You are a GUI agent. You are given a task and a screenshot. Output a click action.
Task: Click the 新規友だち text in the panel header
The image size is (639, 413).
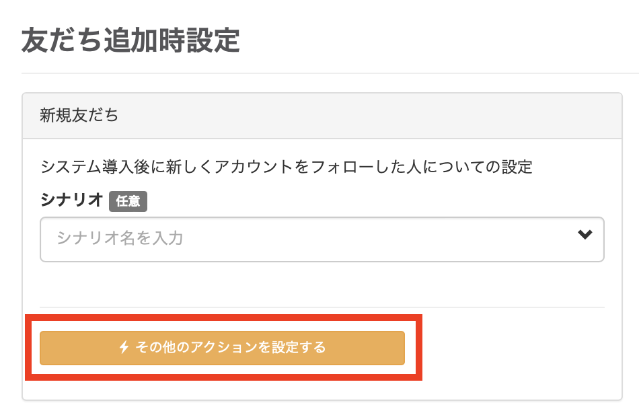[79, 115]
